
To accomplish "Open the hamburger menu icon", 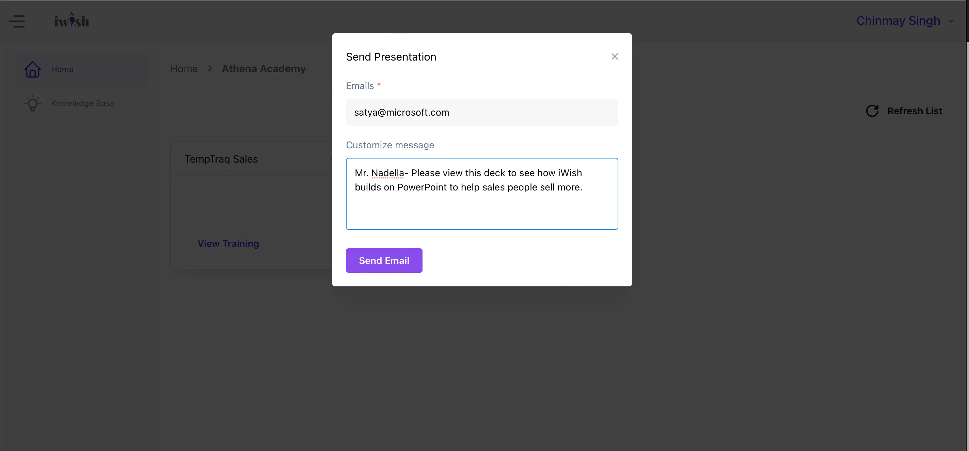I will click(x=17, y=21).
